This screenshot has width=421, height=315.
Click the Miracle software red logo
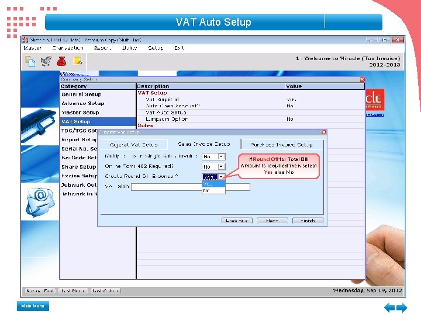pyautogui.click(x=375, y=99)
